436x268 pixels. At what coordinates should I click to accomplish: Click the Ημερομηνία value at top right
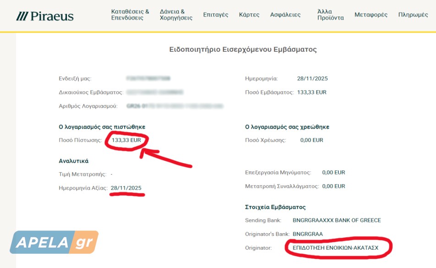point(312,78)
